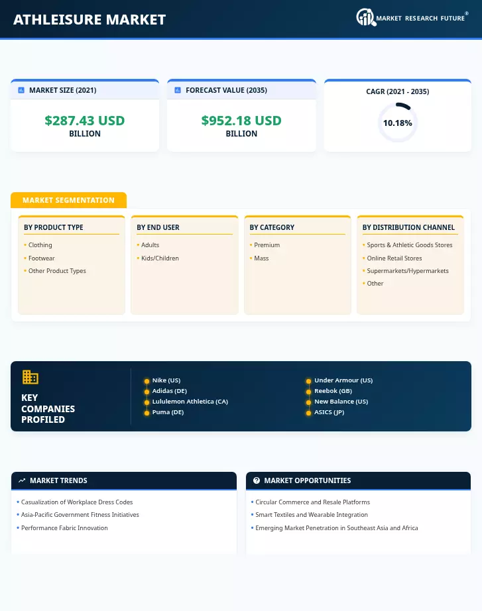Click the By Distribution Channel heading

click(408, 227)
